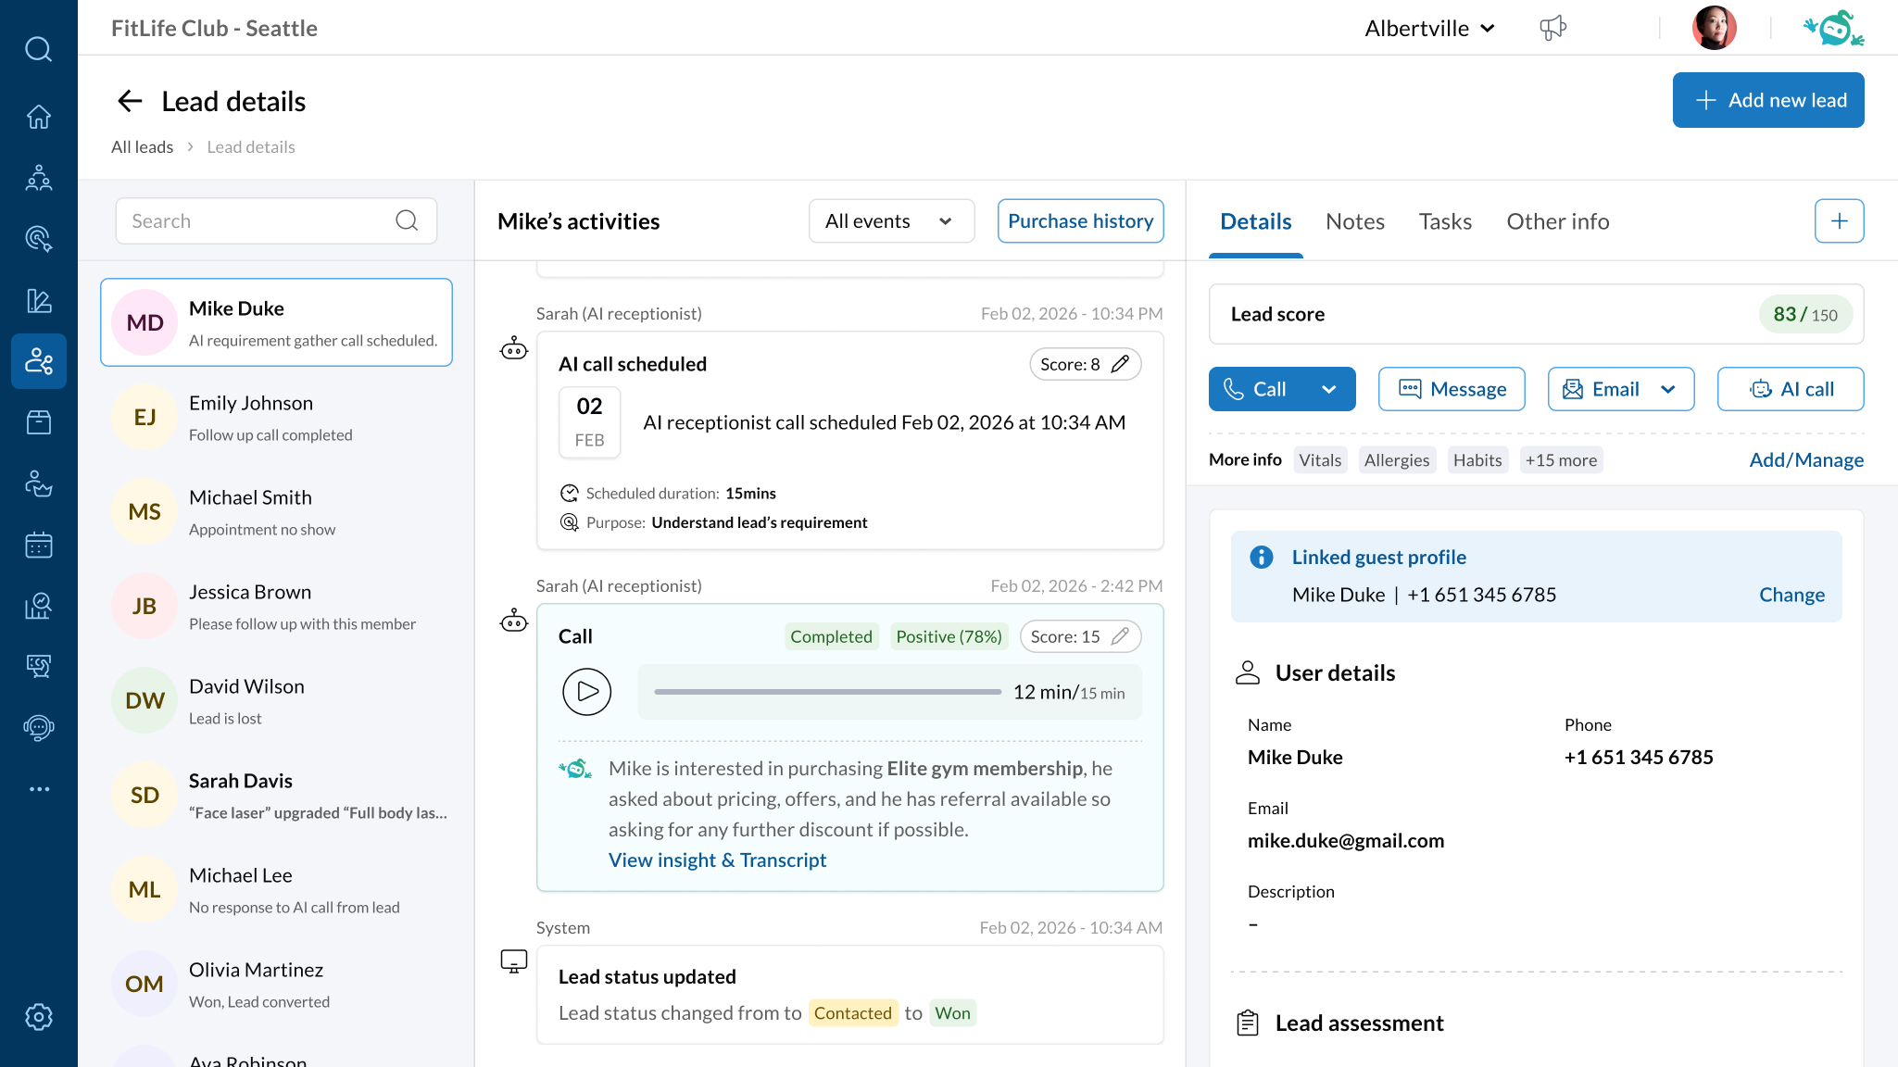The image size is (1898, 1067).
Task: Open View insight & Transcript link
Action: (x=717, y=860)
